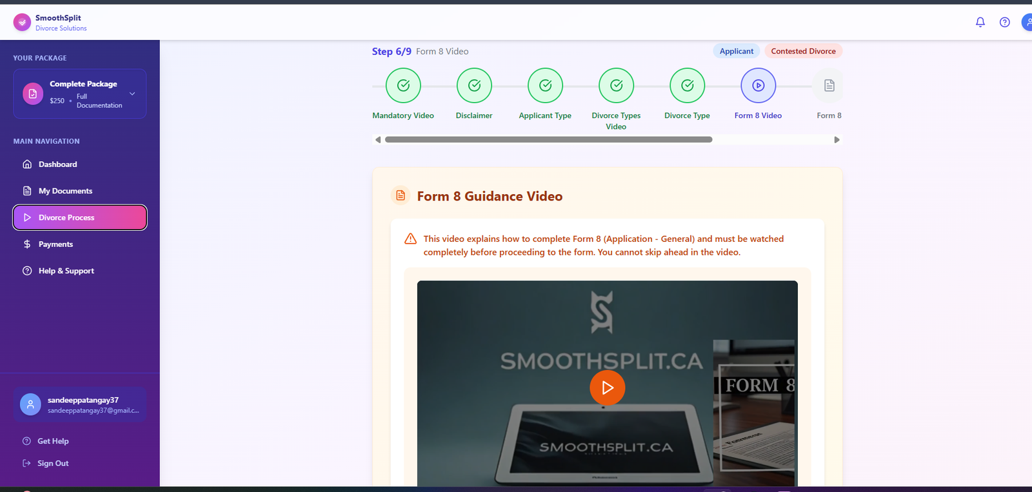
Task: Click Get Help link
Action: pos(53,441)
